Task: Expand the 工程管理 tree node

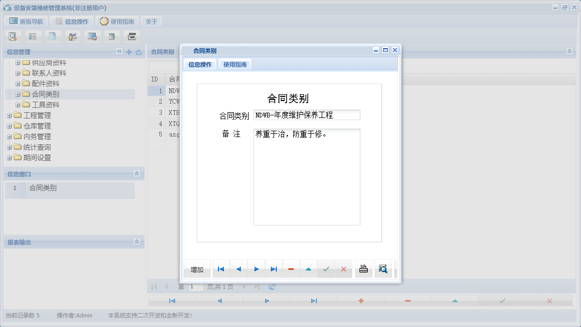Action: pos(9,115)
